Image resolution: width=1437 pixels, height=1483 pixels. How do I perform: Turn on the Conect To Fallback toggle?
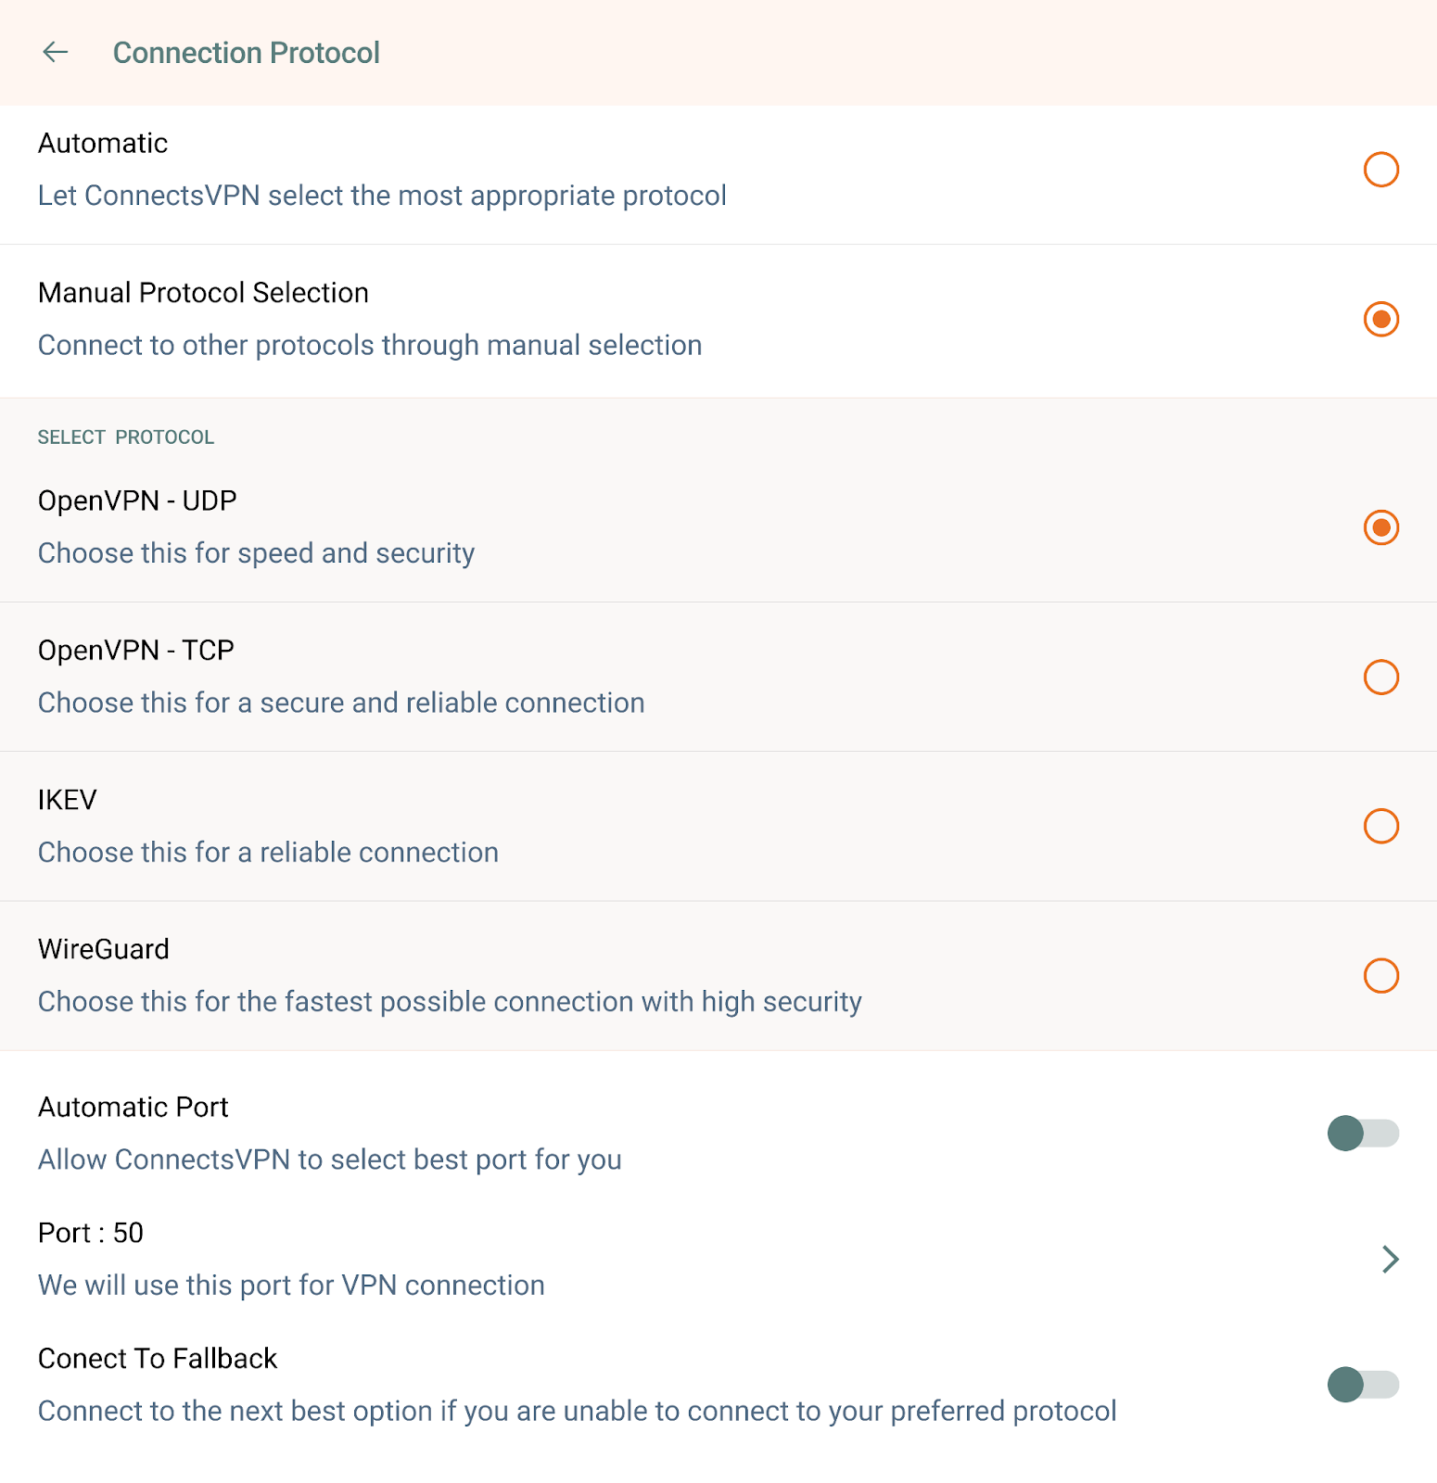coord(1362,1385)
